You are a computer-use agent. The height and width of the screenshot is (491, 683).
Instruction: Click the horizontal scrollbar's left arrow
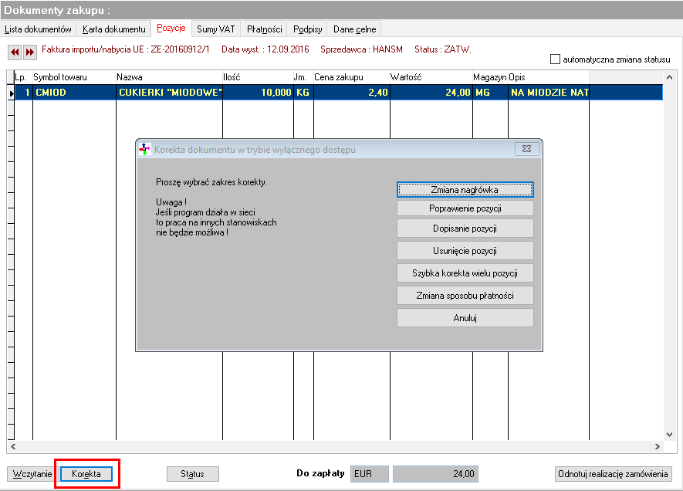[13, 446]
